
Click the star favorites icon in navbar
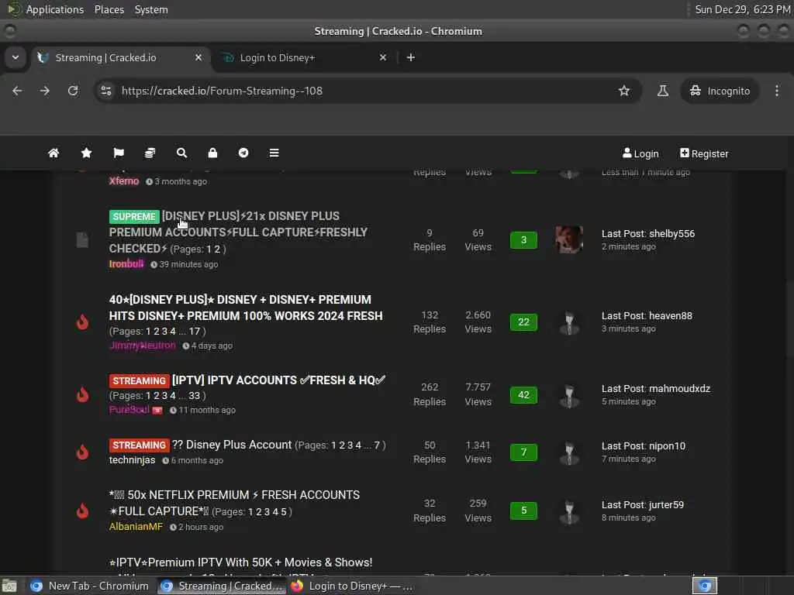click(x=87, y=153)
